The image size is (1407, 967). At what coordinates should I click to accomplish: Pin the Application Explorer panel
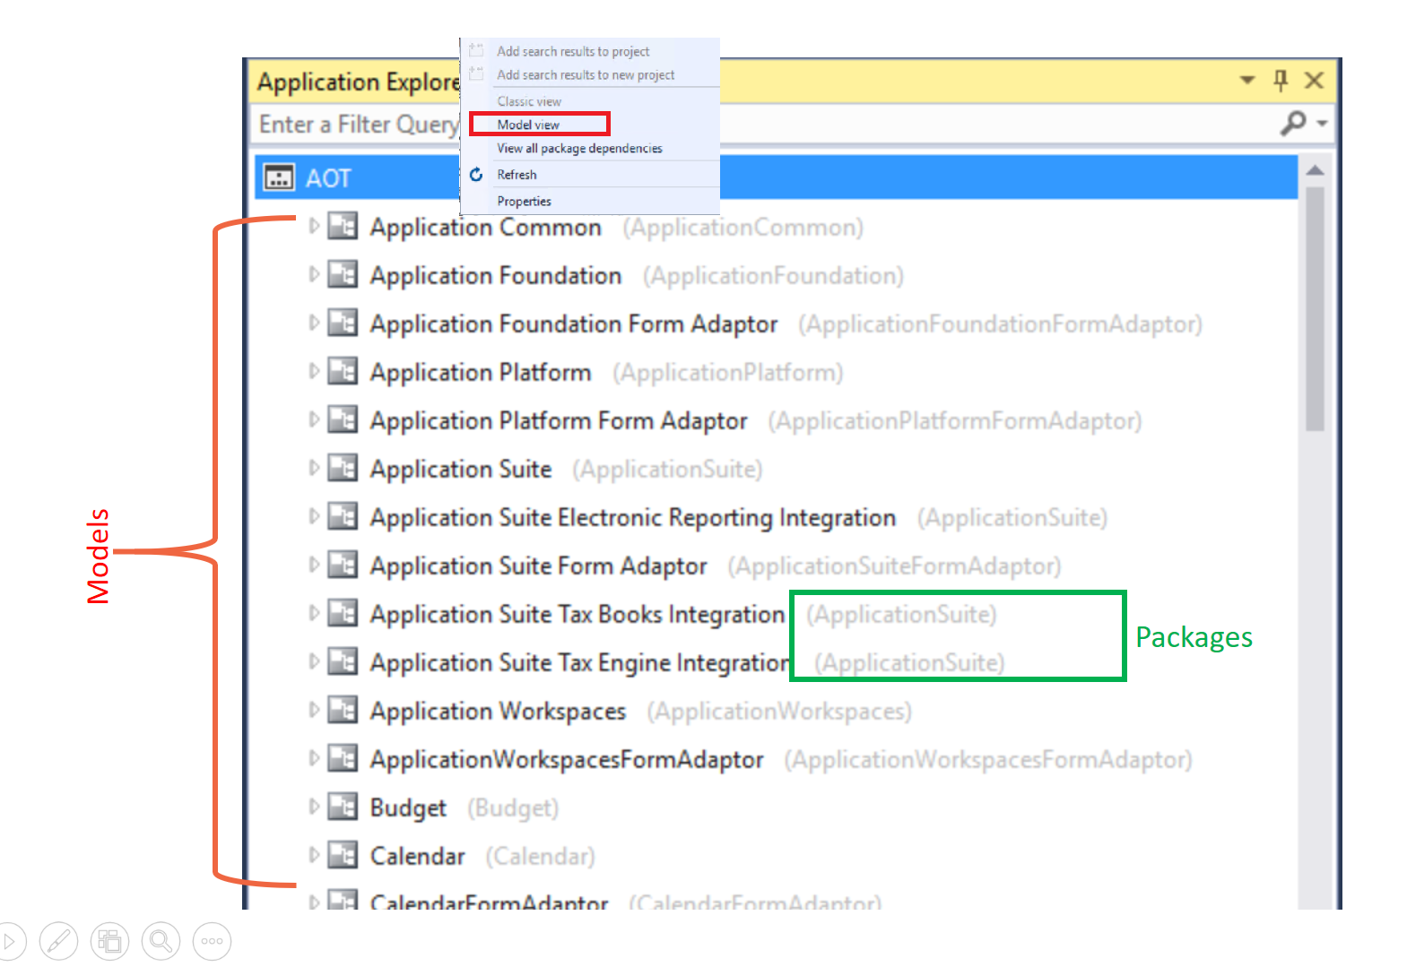1281,81
